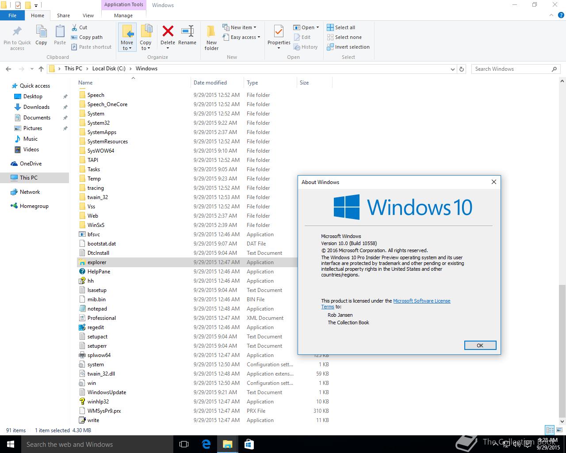Expand the address bar history dropdown
Viewport: 566px width, 453px height.
coord(452,69)
